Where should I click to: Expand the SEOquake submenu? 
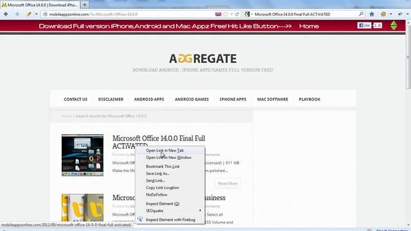(170, 210)
